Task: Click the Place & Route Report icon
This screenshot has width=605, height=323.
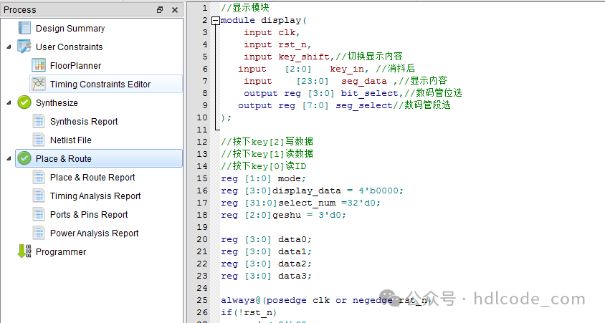Action: [x=39, y=177]
